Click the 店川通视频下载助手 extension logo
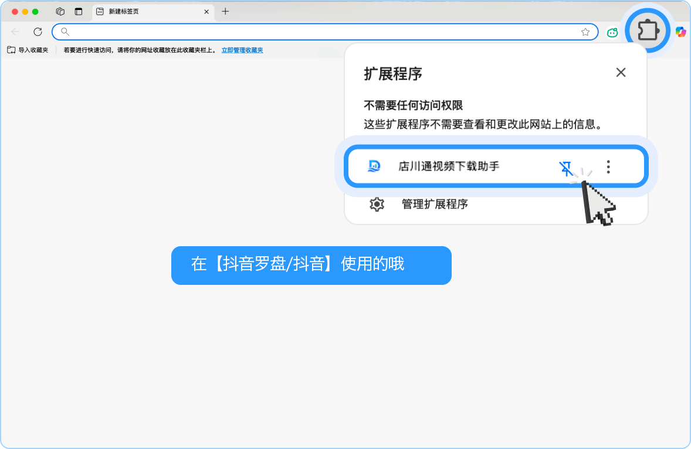Screen dimensions: 691x449 374,166
